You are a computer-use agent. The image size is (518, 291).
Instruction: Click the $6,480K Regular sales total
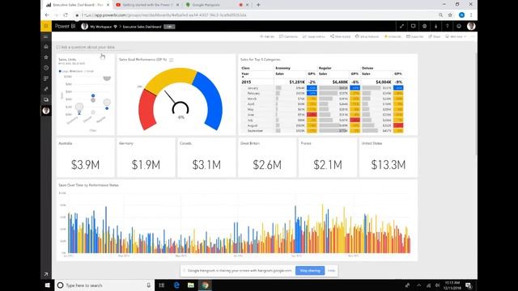[340, 82]
